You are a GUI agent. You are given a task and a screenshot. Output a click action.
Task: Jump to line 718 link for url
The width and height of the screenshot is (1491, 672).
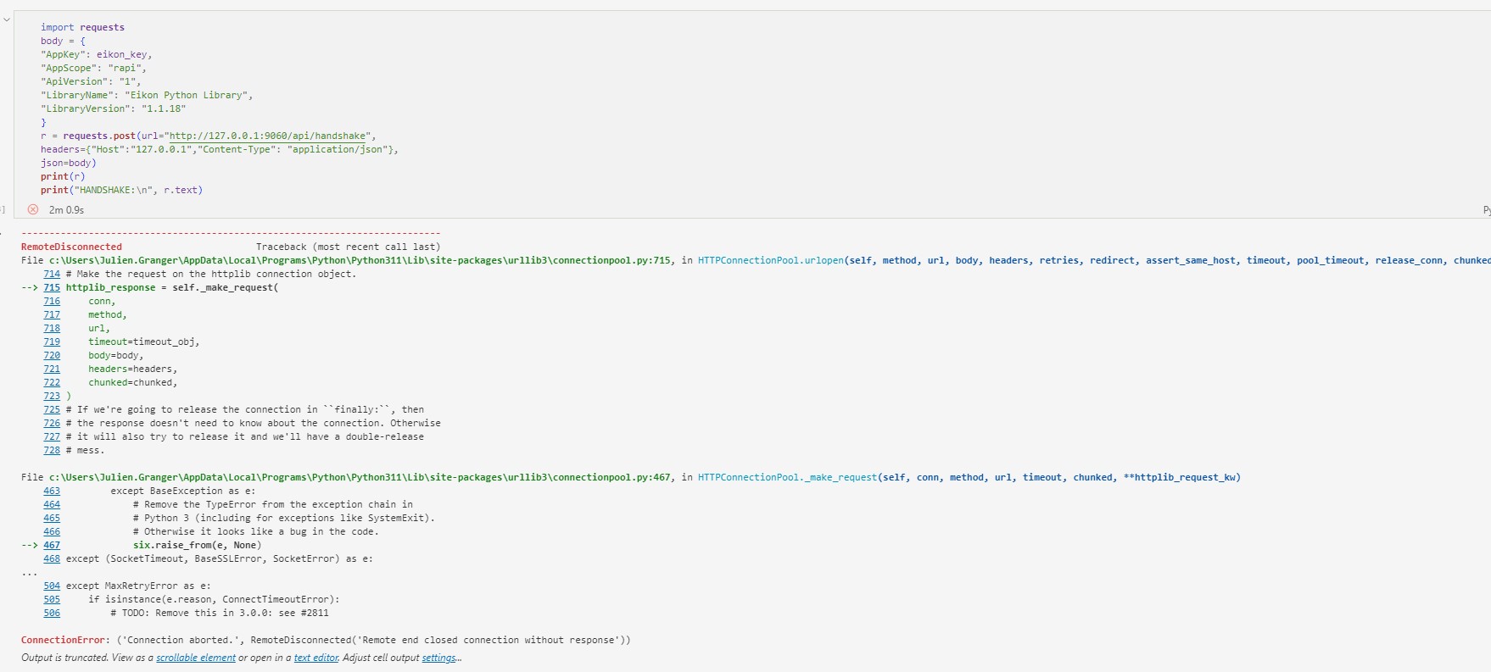click(x=52, y=328)
